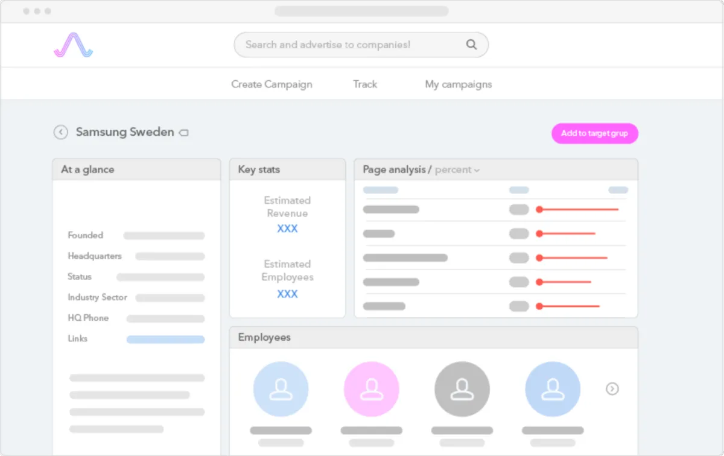
Task: Click the XXX value under Estimated Employees
Action: tap(287, 294)
